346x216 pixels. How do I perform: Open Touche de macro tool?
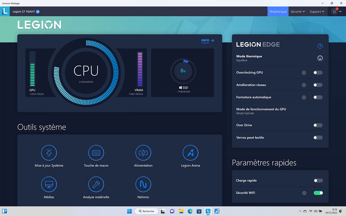pos(96,153)
